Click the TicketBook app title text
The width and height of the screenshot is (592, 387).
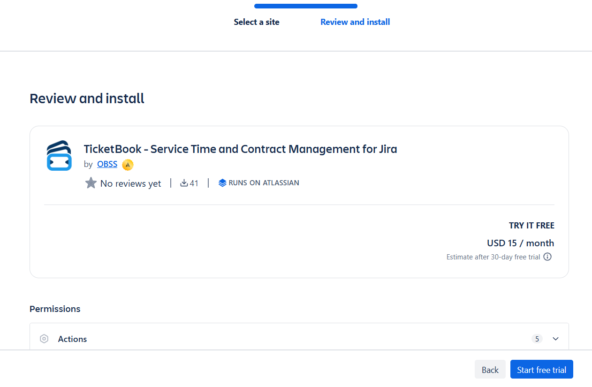(240, 149)
